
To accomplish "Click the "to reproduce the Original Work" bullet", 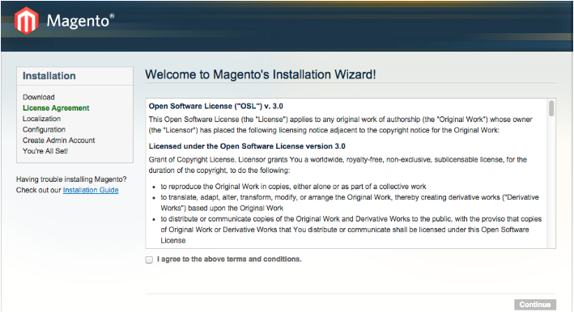I will pyautogui.click(x=293, y=187).
